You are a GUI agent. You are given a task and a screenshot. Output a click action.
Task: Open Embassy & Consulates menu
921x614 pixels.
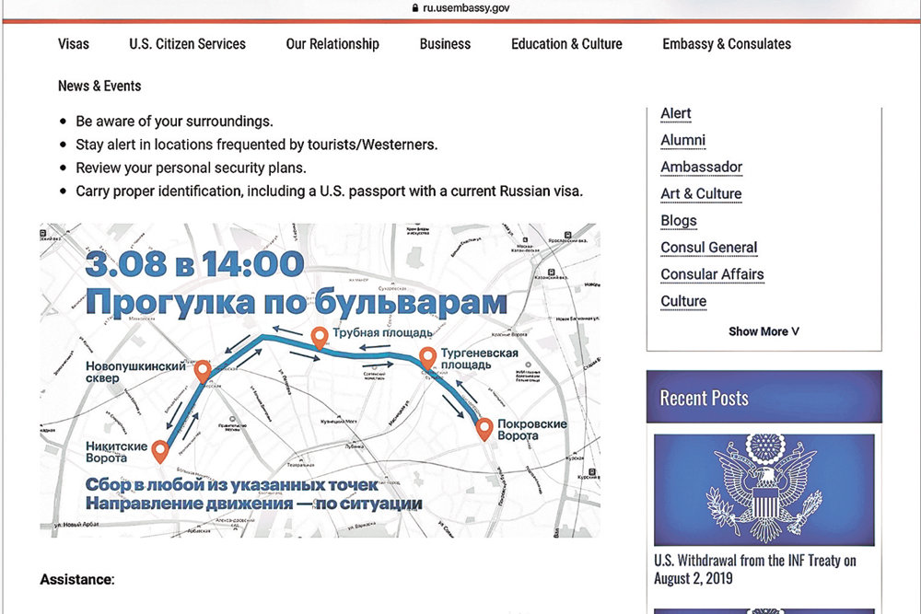point(727,44)
